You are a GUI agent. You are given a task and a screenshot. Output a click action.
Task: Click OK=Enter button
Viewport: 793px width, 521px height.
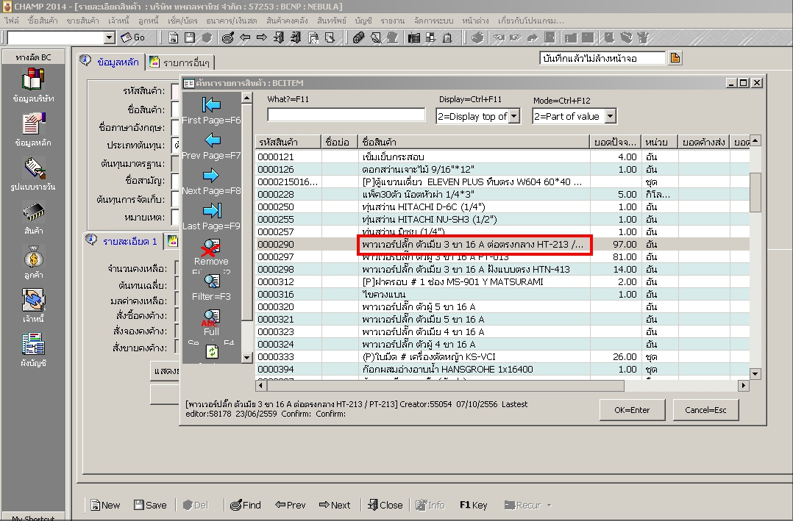[632, 410]
